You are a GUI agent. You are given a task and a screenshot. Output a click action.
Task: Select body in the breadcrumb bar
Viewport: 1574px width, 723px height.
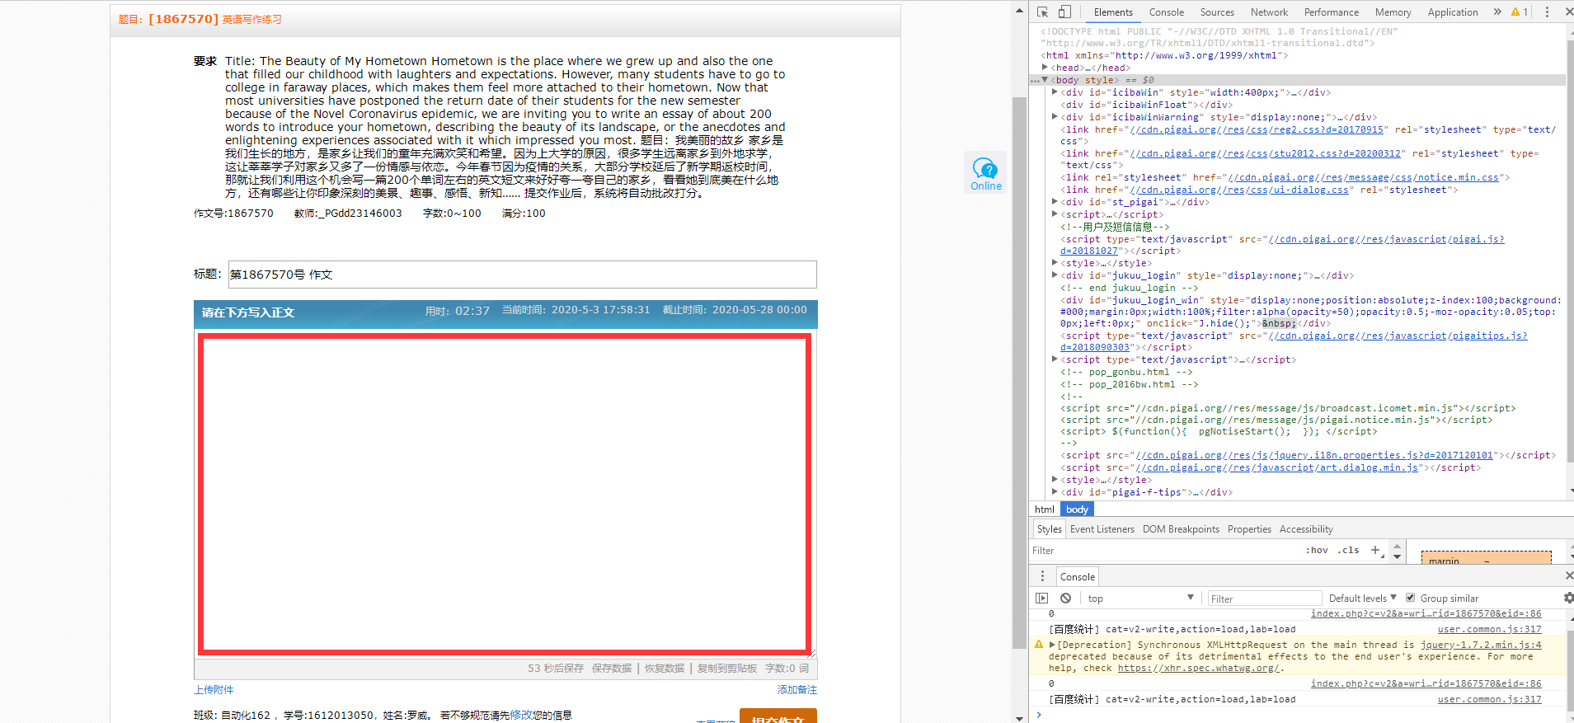coord(1077,509)
